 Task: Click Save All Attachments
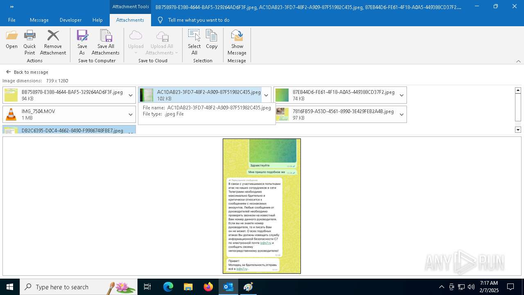(106, 43)
